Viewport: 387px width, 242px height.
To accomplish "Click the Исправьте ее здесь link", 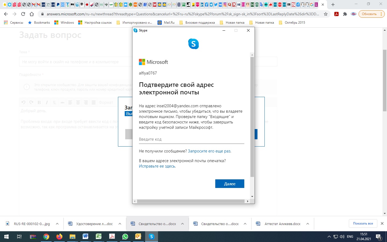I will [x=157, y=166].
